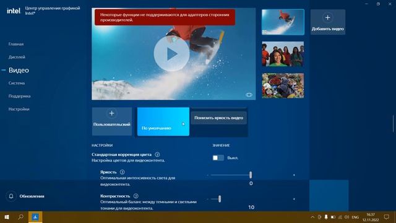Open the Система section
Screen dimensions: 396x223
17,83
